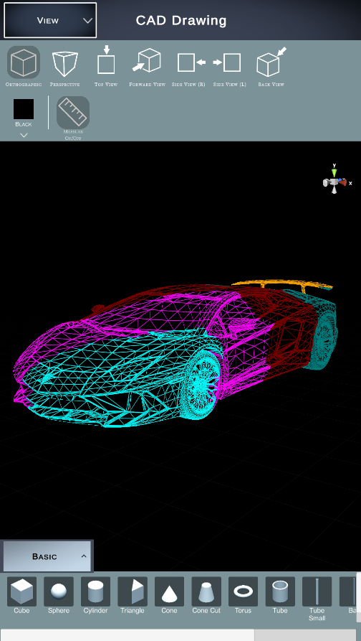The height and width of the screenshot is (641, 361).
Task: Add a Cone Cut shape
Action: pos(206,591)
